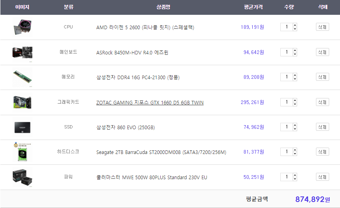Decrease quantity of ZOTAC GTX 1660 card
Screen dimensions: 340x208
pyautogui.click(x=295, y=104)
